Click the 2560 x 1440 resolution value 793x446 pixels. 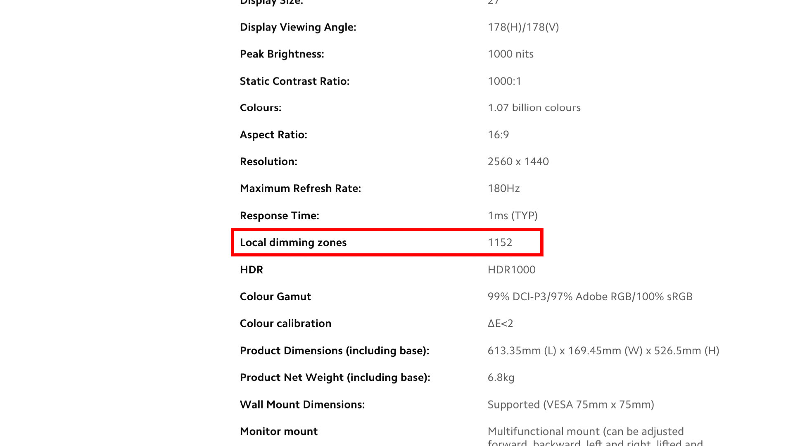point(518,161)
